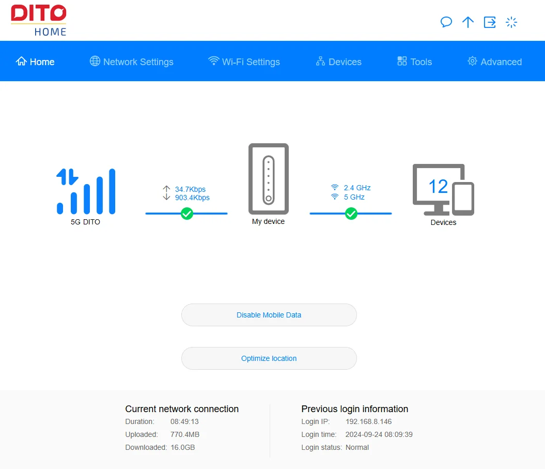Click the 5G signal strength bars icon
The width and height of the screenshot is (545, 469).
[86, 191]
